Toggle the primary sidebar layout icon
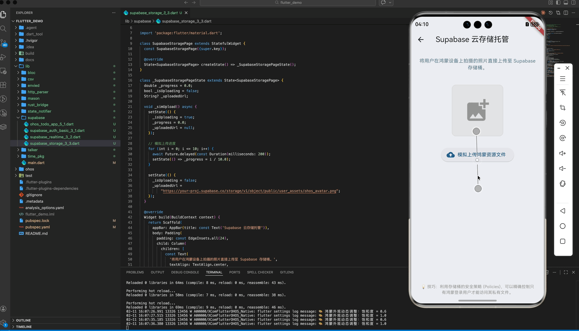Screen dimensions: 579x331 pyautogui.click(x=558, y=3)
